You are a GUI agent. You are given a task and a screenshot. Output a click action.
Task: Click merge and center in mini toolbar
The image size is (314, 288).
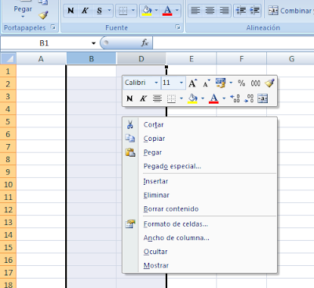point(262,98)
